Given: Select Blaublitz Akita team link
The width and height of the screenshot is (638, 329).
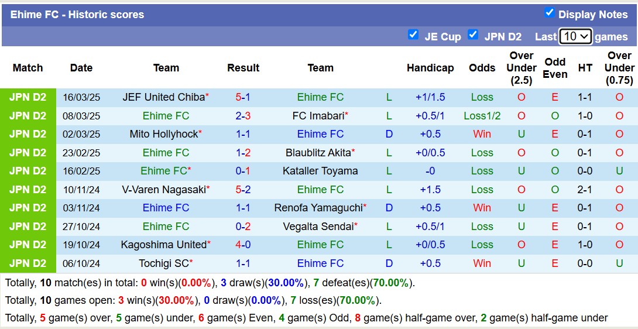Looking at the screenshot, I should (318, 153).
